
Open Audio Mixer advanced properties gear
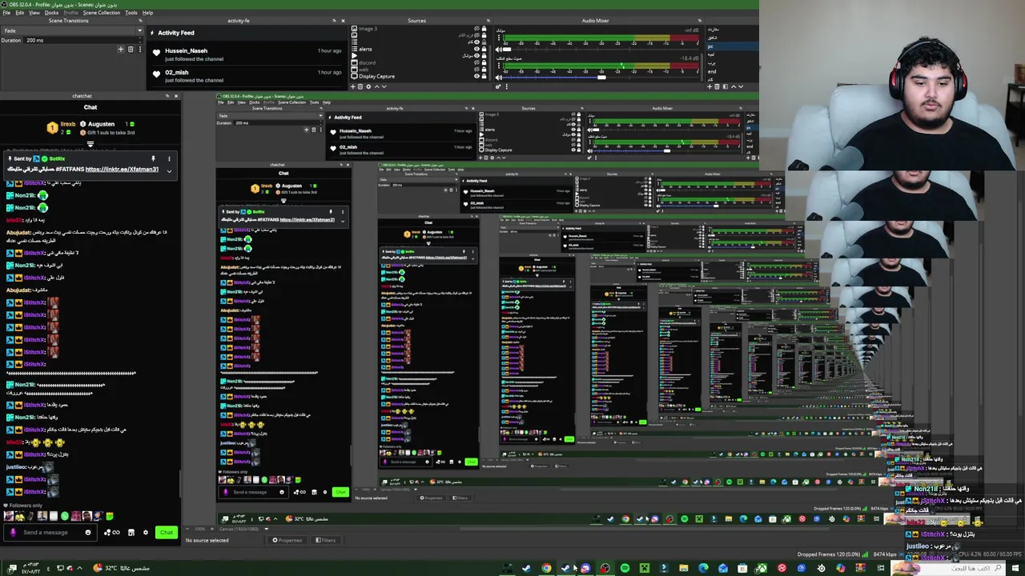click(498, 86)
